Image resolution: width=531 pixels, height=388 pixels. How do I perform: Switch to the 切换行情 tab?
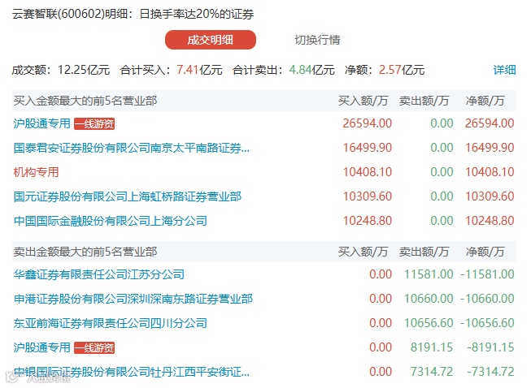point(317,40)
